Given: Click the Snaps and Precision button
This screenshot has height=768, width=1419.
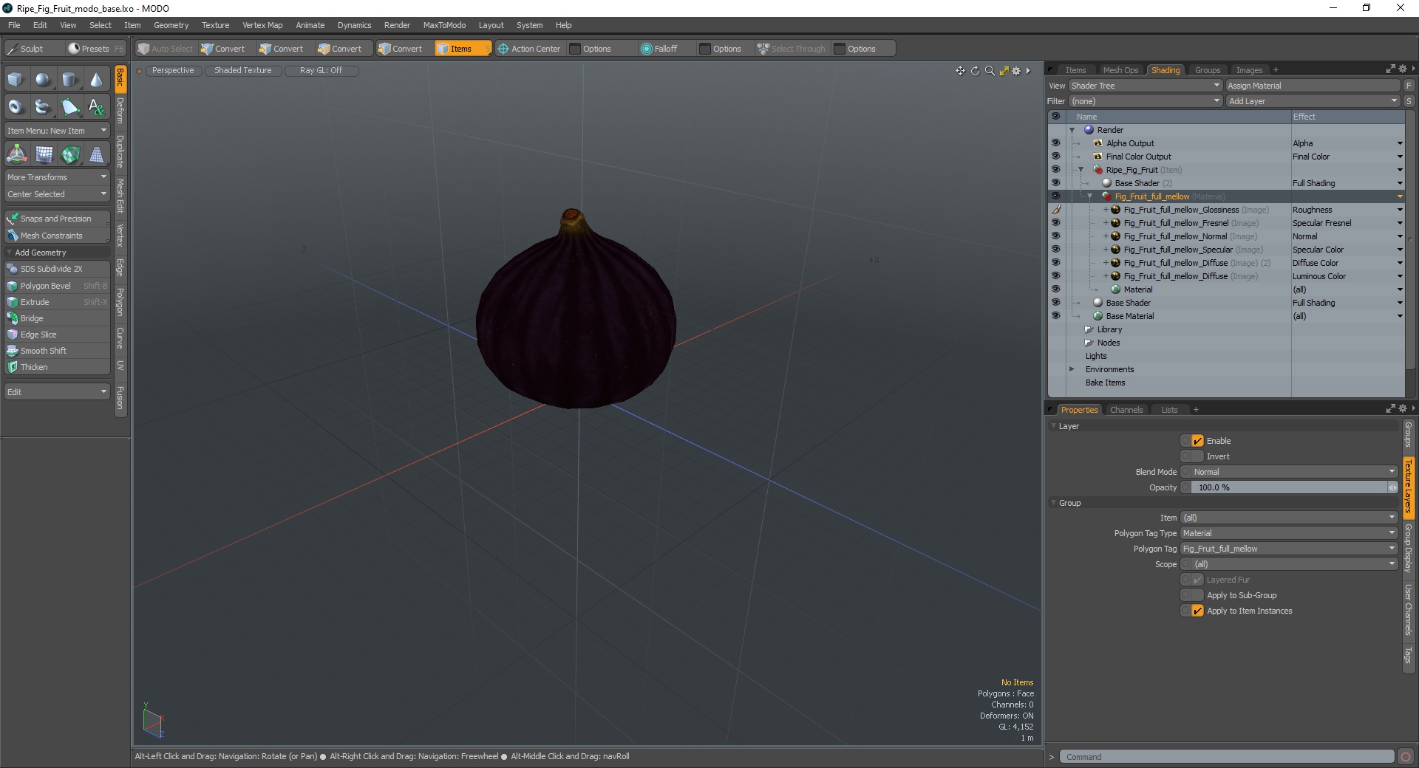Looking at the screenshot, I should [57, 219].
